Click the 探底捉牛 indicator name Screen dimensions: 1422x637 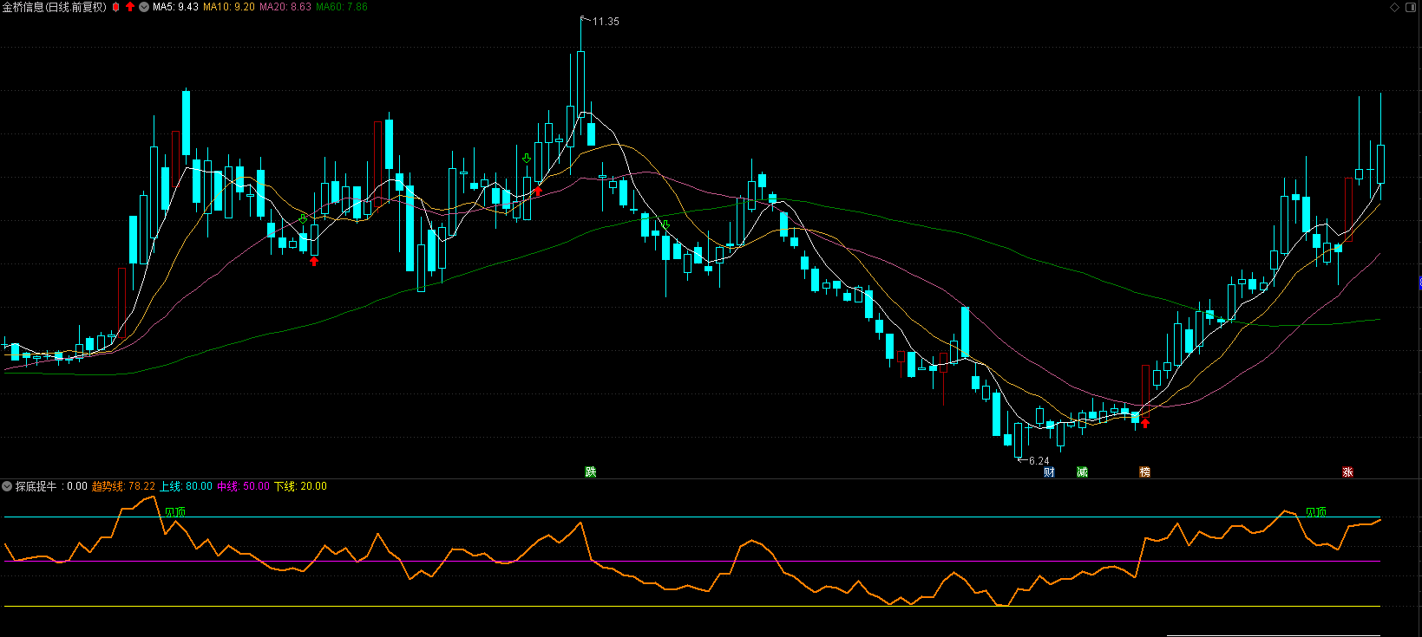click(36, 486)
